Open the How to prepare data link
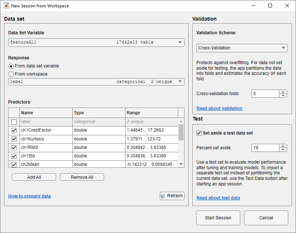This screenshot has width=296, height=233. pyautogui.click(x=29, y=196)
